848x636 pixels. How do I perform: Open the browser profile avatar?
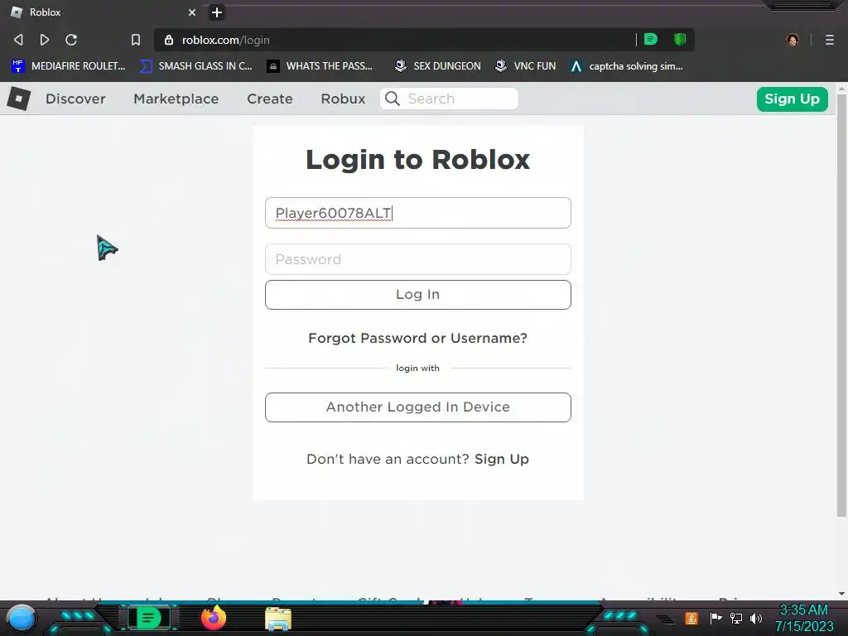[793, 40]
